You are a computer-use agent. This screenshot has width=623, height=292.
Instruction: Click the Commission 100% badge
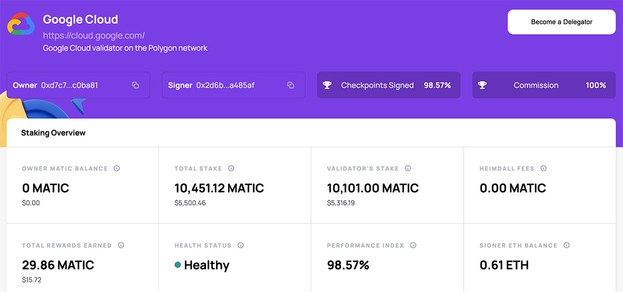click(544, 85)
